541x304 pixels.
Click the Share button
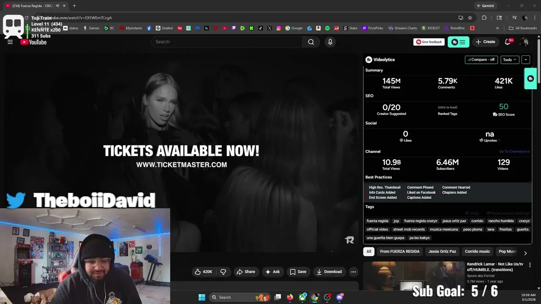[x=246, y=272]
